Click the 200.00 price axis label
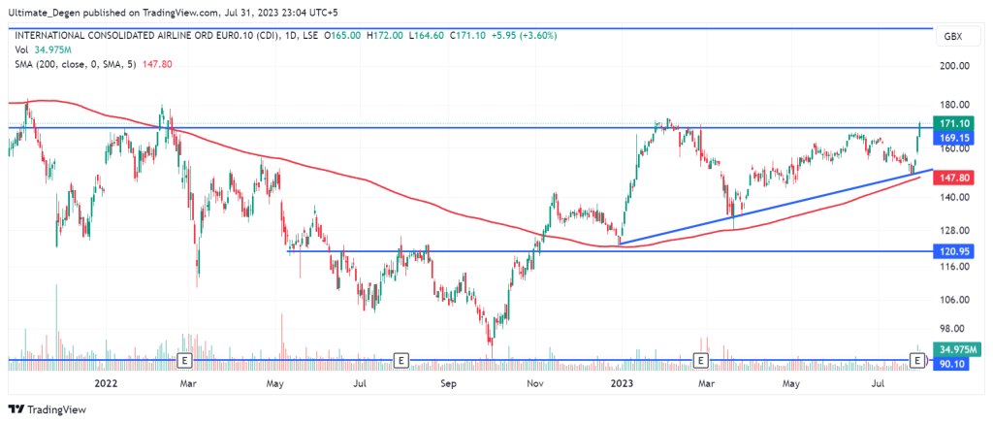The image size is (993, 424). tap(955, 66)
